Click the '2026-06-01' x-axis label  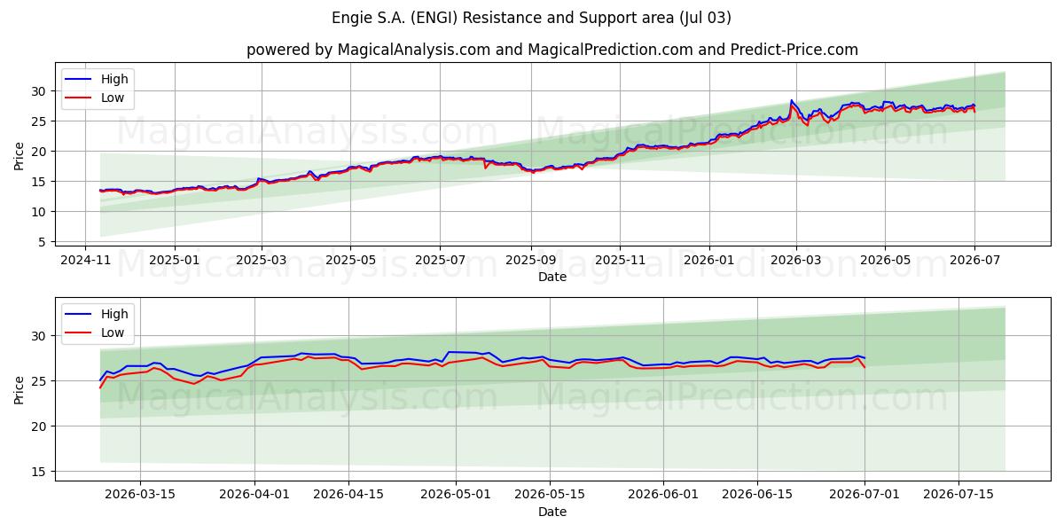(663, 496)
